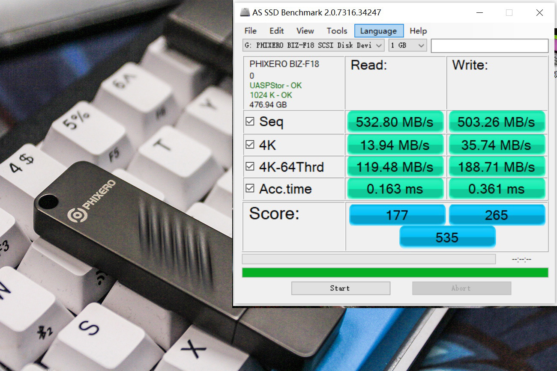Click the elapsed time --:--:-- indicator
557x371 pixels.
click(521, 259)
